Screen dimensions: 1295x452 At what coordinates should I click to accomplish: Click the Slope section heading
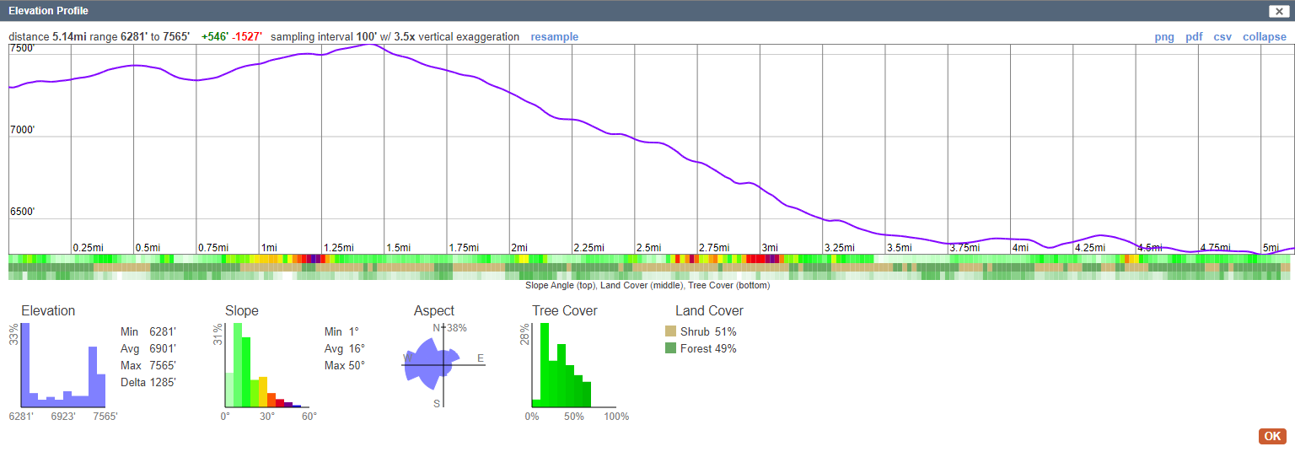tap(242, 311)
